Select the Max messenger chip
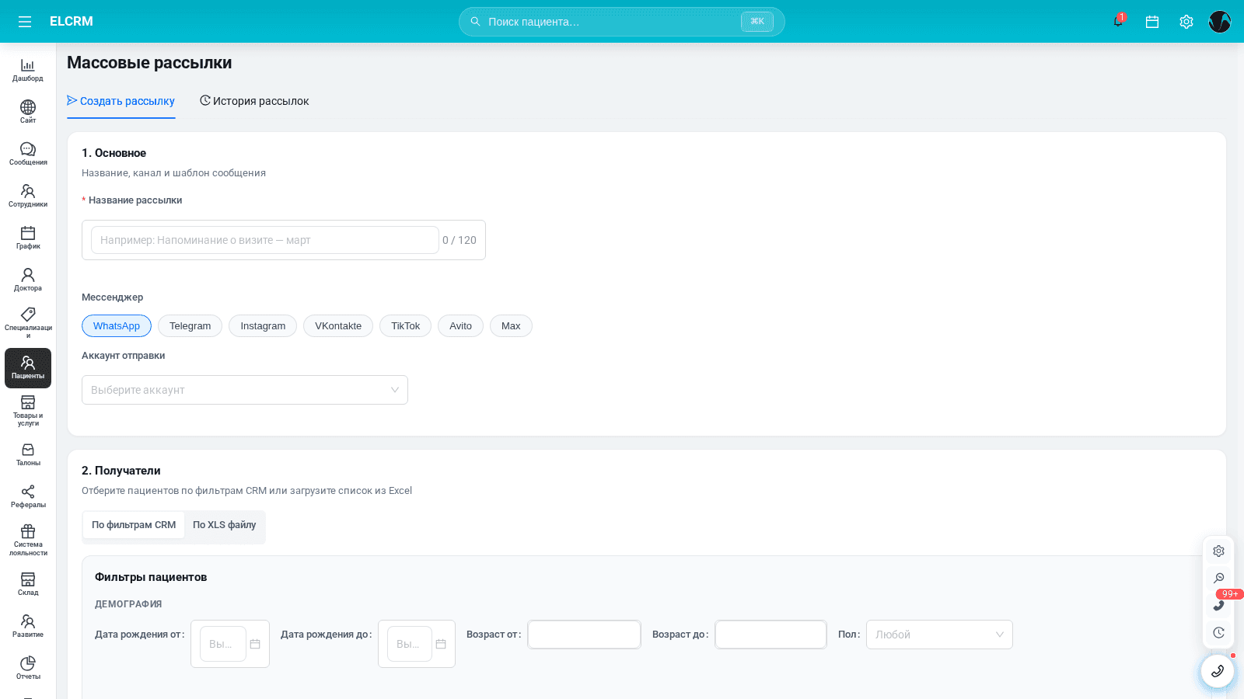Screen dimensions: 1244x699 pos(511,326)
